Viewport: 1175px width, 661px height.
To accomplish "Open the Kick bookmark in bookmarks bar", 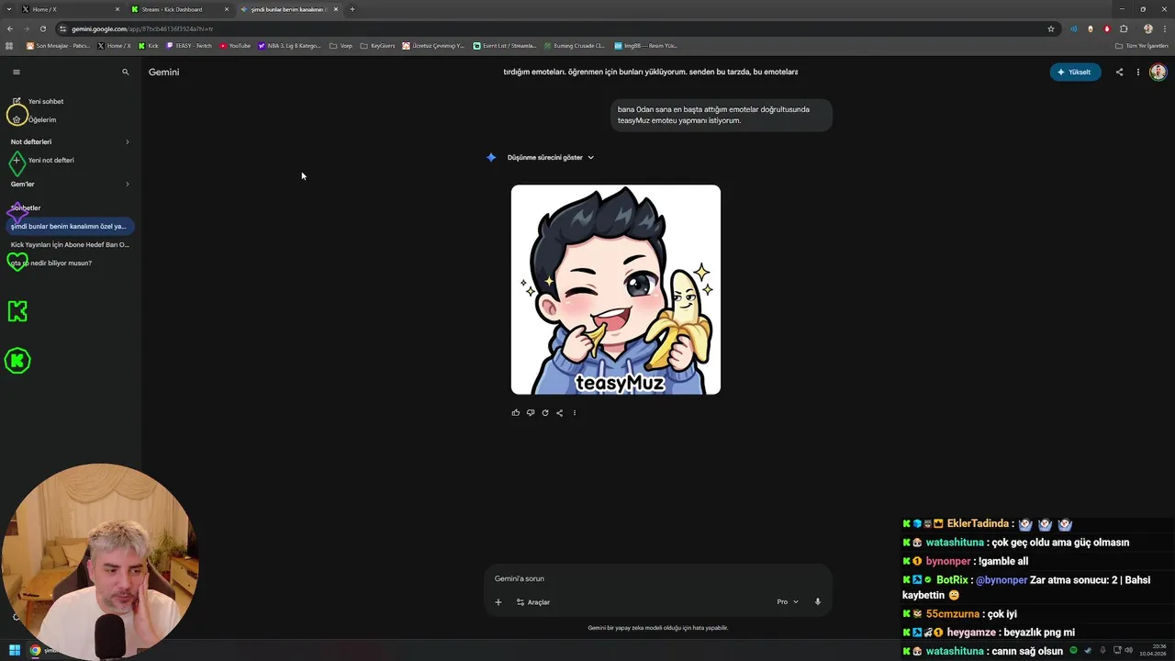I will point(149,45).
